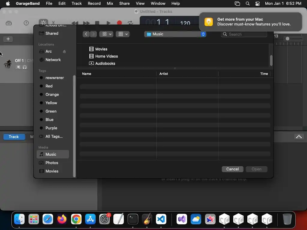
Task: Open Spotlight search in menu bar
Action: [x=247, y=4]
